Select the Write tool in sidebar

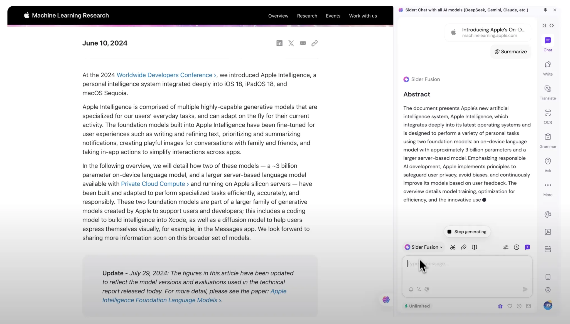547,68
